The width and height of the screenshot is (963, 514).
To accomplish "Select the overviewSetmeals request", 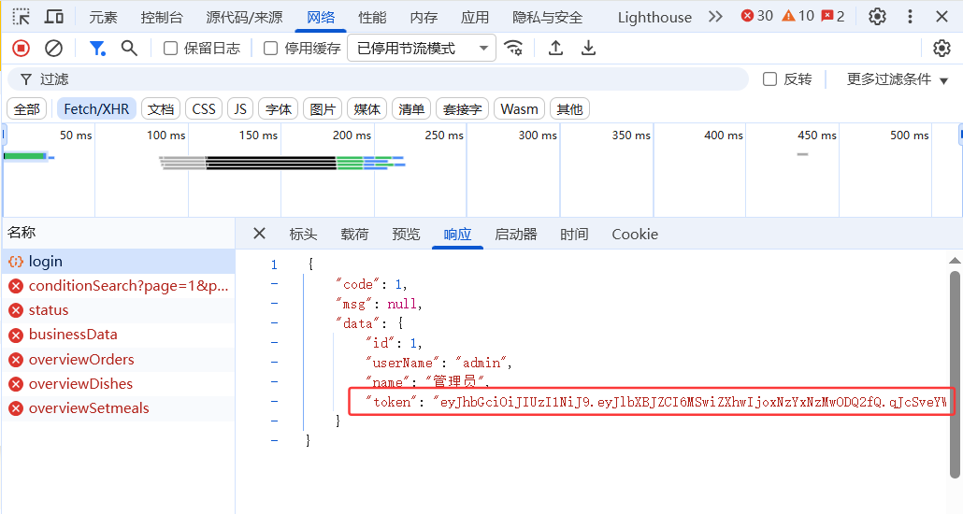I will (119, 408).
